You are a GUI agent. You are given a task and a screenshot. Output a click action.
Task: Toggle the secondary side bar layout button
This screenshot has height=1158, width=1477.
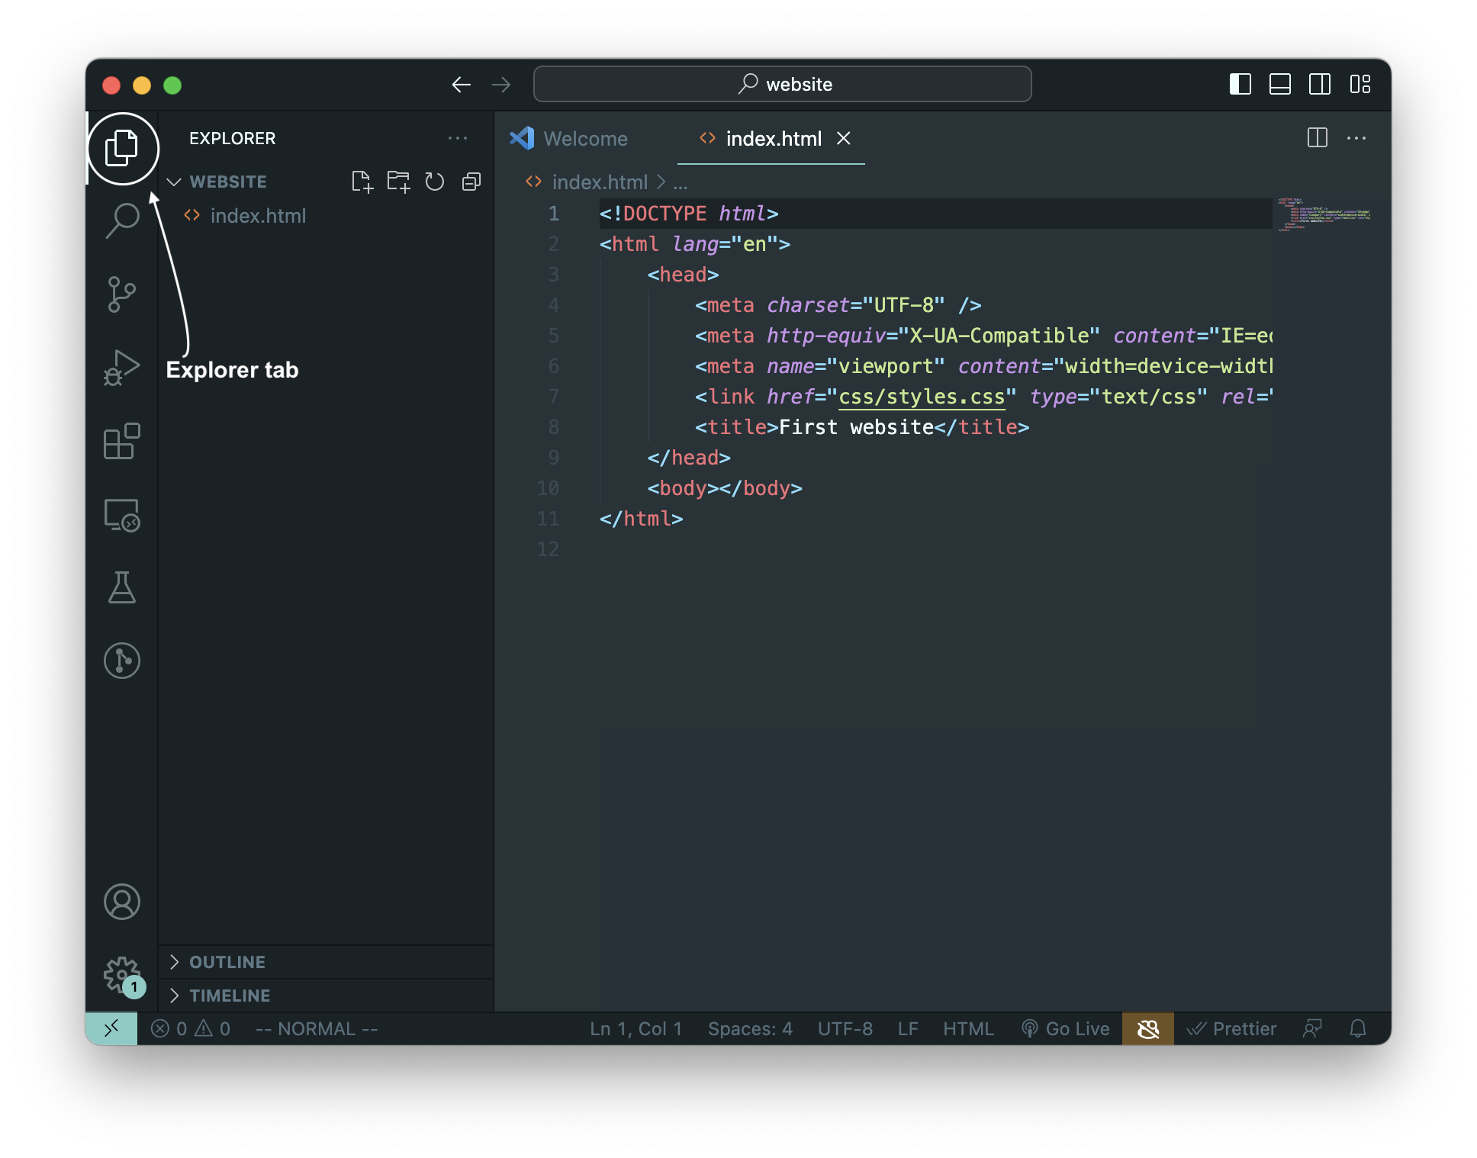coord(1320,84)
